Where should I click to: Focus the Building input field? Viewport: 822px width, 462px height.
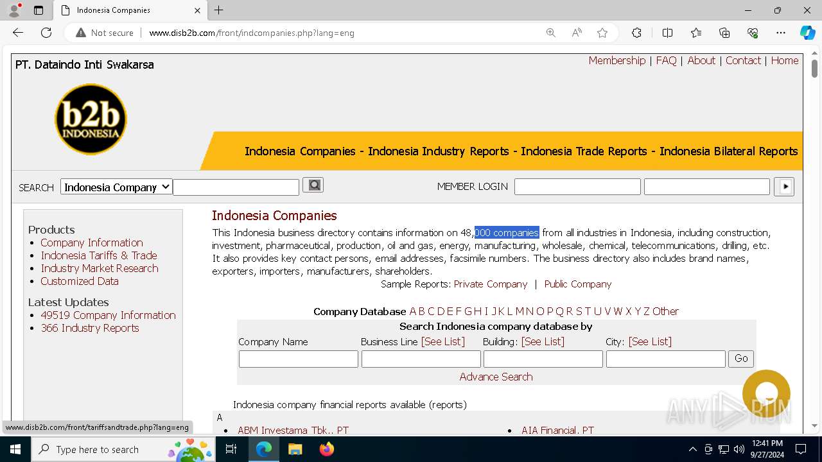[543, 359]
